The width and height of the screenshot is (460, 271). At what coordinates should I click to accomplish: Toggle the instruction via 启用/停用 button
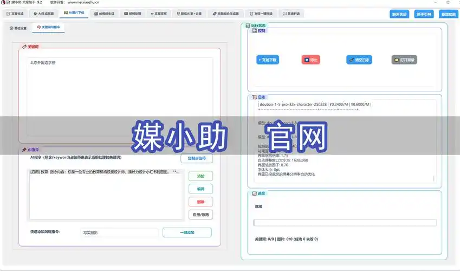(200, 215)
